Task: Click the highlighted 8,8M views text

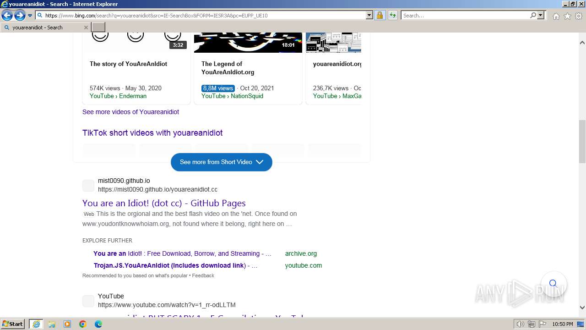Action: (218, 88)
